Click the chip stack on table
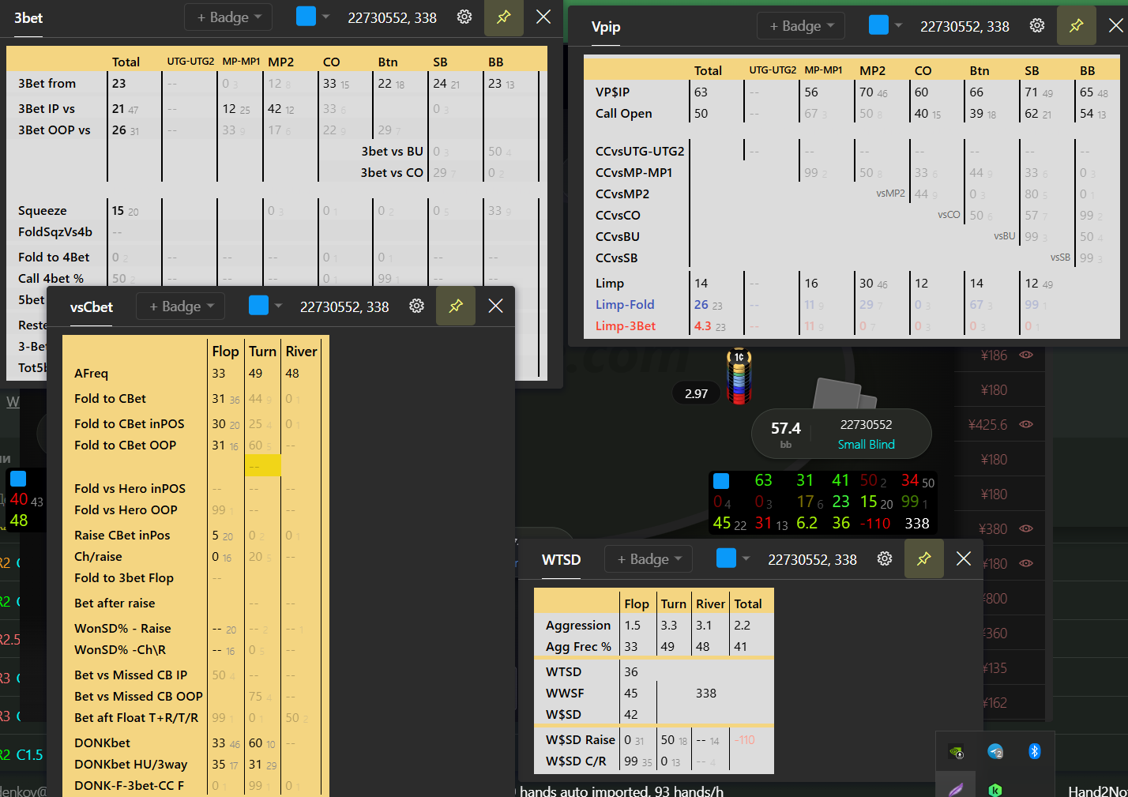Screen dimensions: 1128x797 [x=739, y=376]
